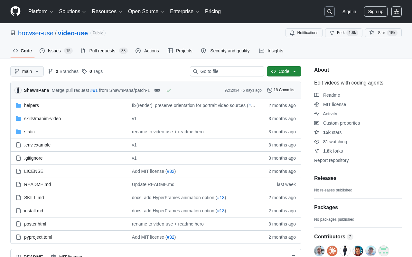Screen dimensions: 412x257
Task: Click the green pixel contributor avatar
Action: click(384, 251)
